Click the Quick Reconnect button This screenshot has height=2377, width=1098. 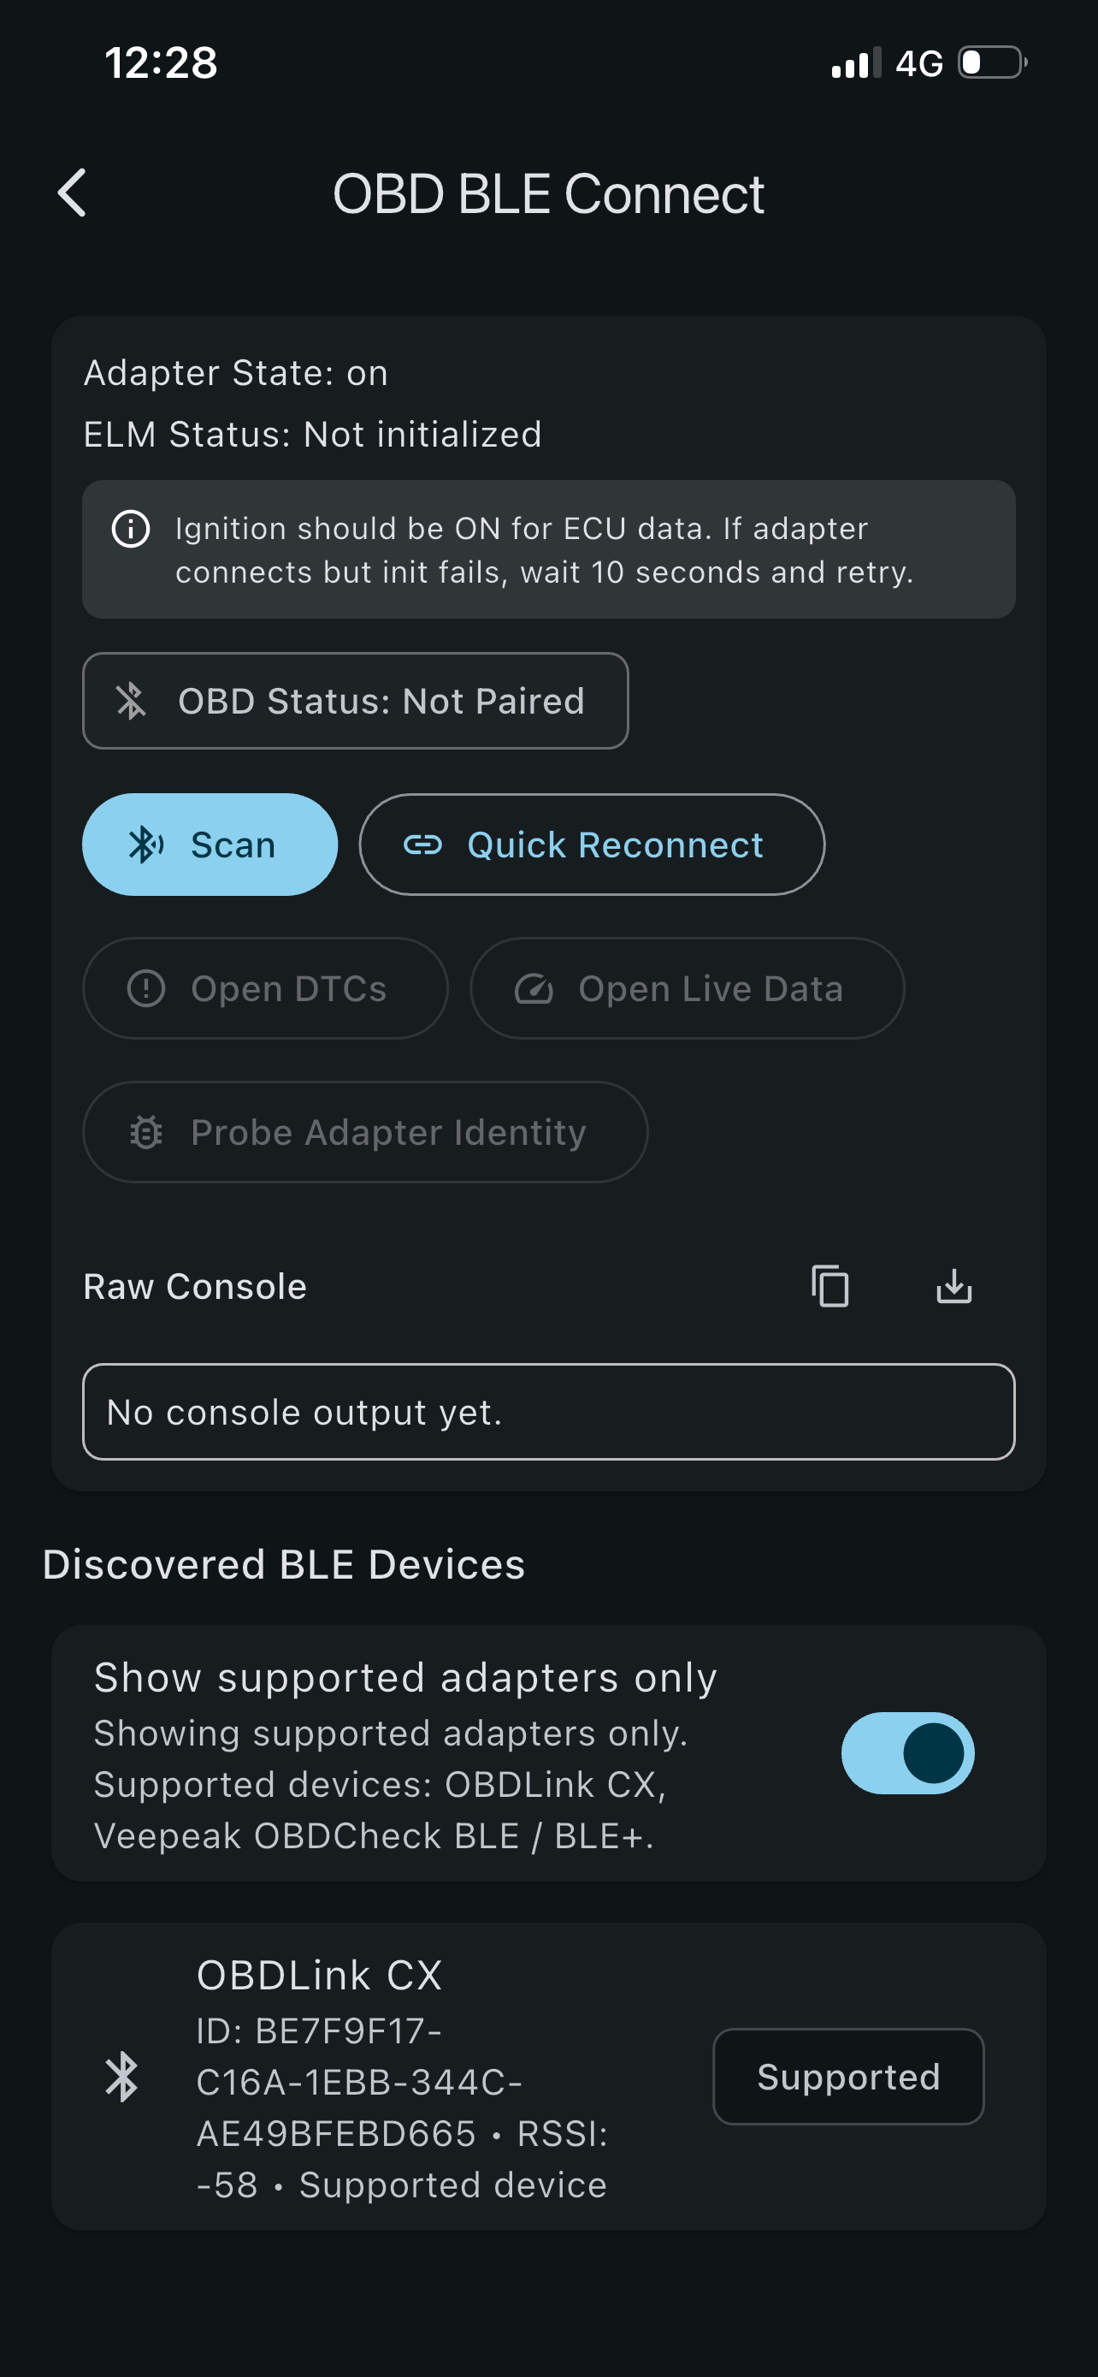click(x=592, y=845)
